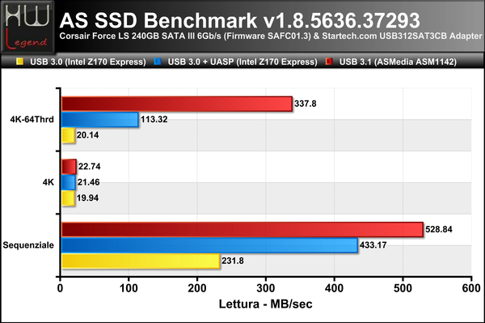
Task: Click the Lettura - MB/sec axis title
Action: [266, 304]
